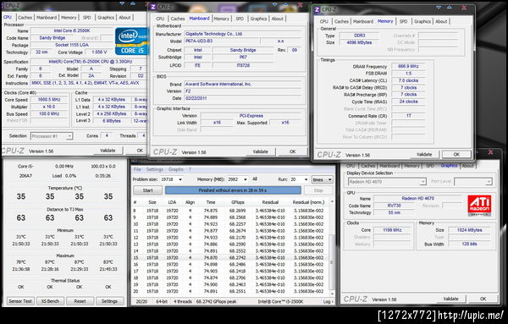Select Graphics tab in Mainboard window
The width and height of the screenshot is (508, 324).
(x=258, y=19)
